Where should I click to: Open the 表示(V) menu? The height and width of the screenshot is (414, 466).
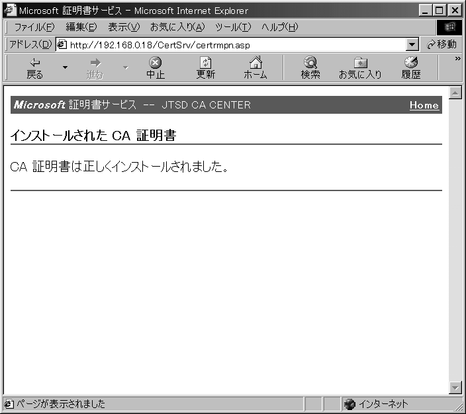(x=124, y=27)
